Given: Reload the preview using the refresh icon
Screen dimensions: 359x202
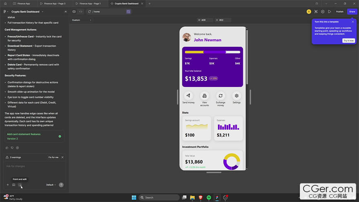Looking at the screenshot, I should [89, 11].
